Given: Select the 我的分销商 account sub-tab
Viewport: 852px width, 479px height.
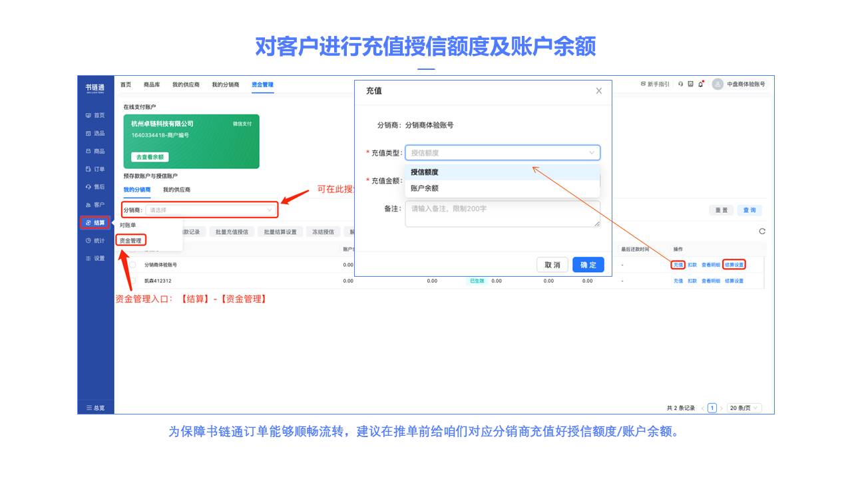Looking at the screenshot, I should click(x=137, y=190).
